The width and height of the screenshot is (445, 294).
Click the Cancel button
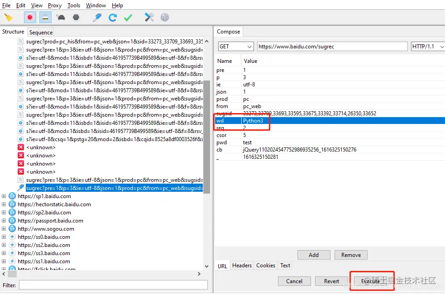[x=294, y=281]
